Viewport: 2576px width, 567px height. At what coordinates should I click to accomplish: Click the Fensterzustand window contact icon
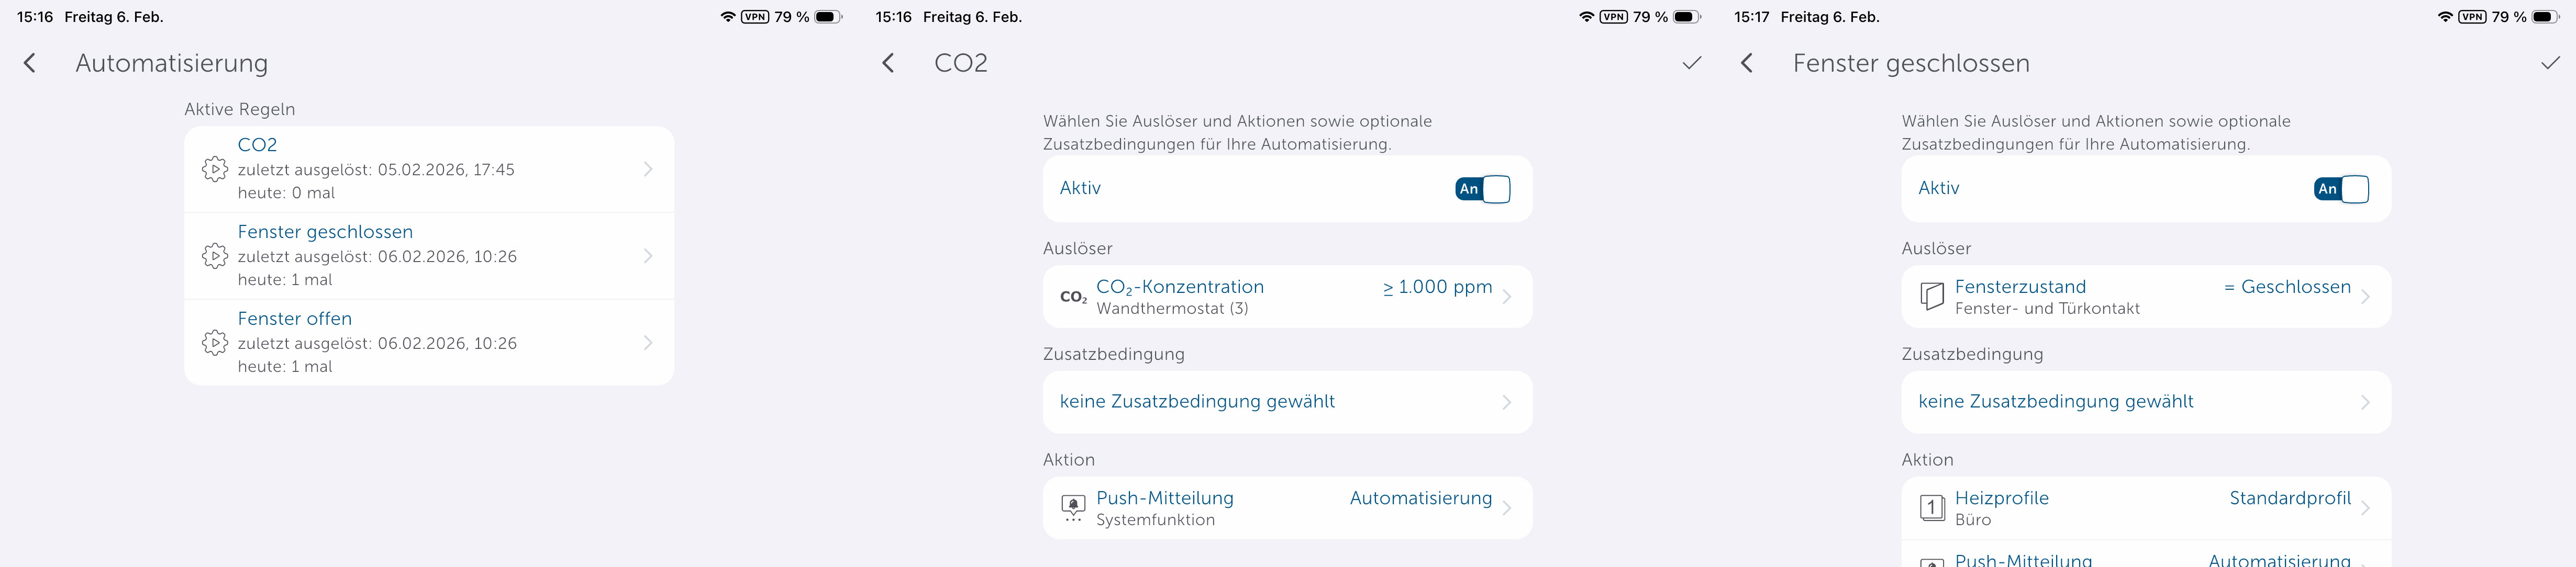click(x=1932, y=297)
